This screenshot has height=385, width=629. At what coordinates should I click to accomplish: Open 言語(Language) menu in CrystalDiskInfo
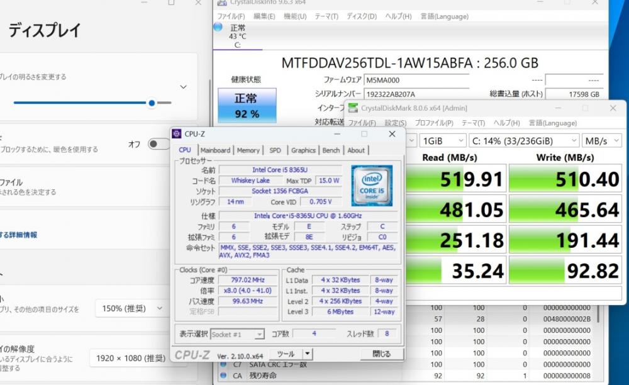(444, 16)
